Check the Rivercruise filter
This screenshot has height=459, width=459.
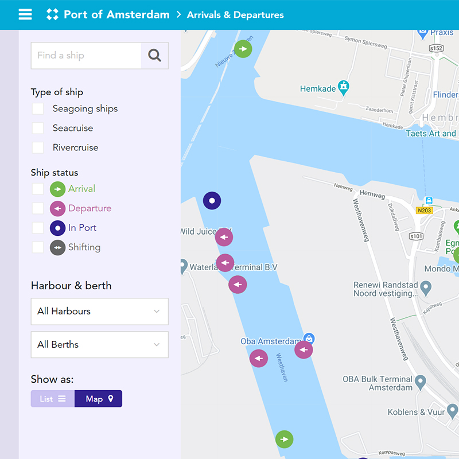pos(38,147)
